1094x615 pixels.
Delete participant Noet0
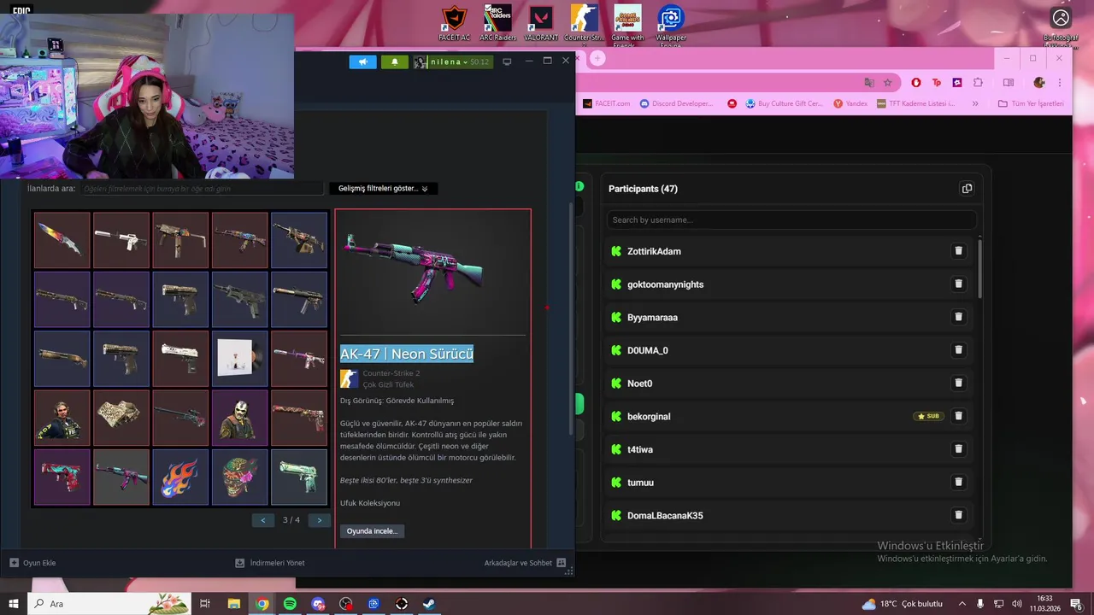coord(958,383)
